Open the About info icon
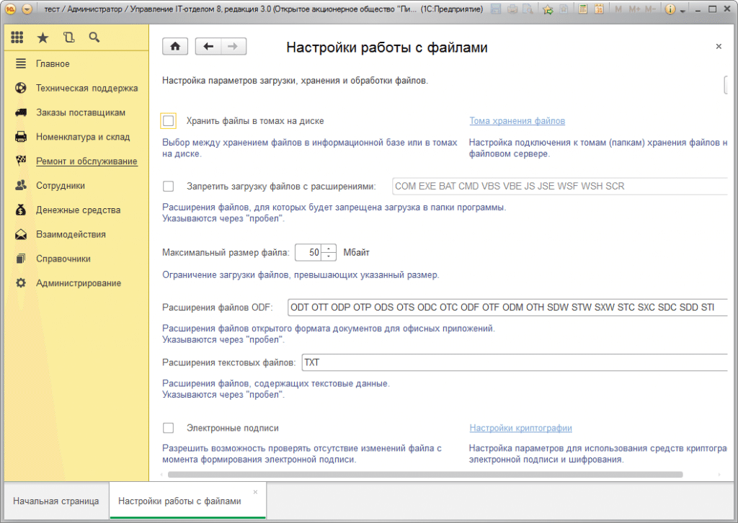 [x=670, y=9]
